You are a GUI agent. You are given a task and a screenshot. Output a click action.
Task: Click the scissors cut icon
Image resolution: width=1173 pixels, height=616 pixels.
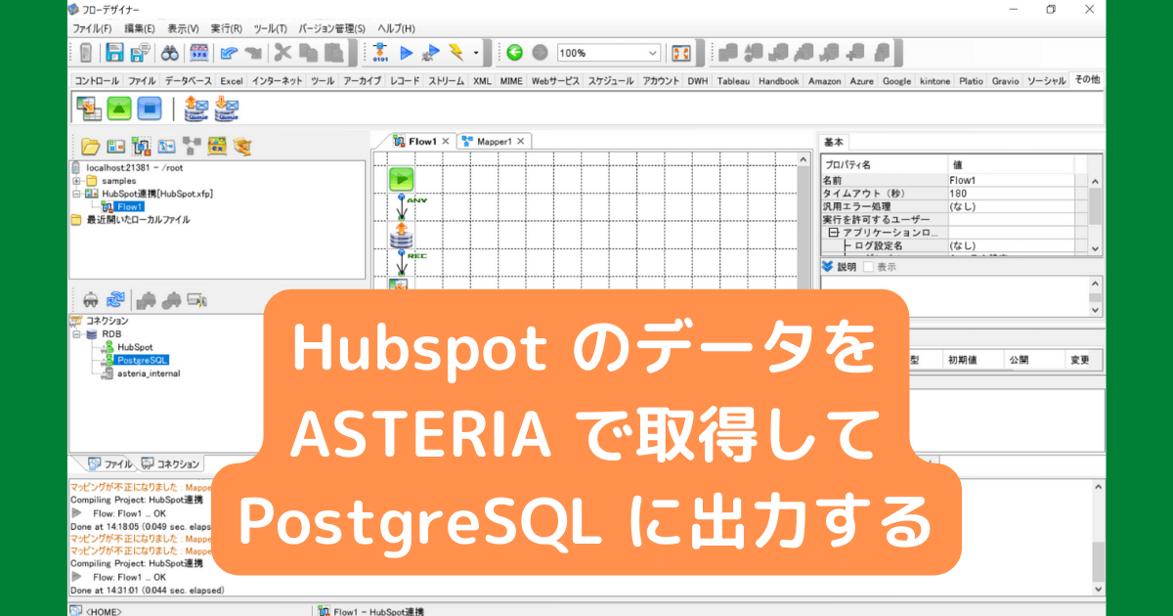coord(283,53)
